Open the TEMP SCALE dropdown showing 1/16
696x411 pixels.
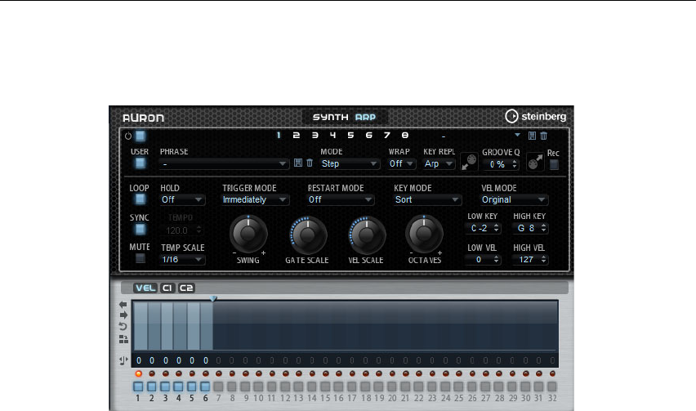click(x=182, y=260)
